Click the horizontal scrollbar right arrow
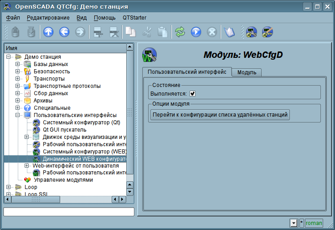 coord(123,199)
